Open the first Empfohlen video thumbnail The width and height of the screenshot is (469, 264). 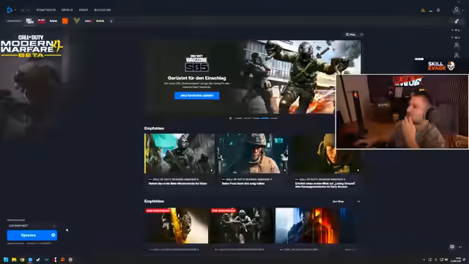coord(180,153)
